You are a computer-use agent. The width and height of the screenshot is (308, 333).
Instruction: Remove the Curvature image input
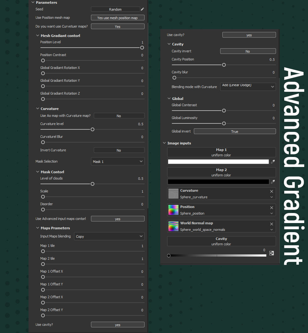click(x=271, y=191)
